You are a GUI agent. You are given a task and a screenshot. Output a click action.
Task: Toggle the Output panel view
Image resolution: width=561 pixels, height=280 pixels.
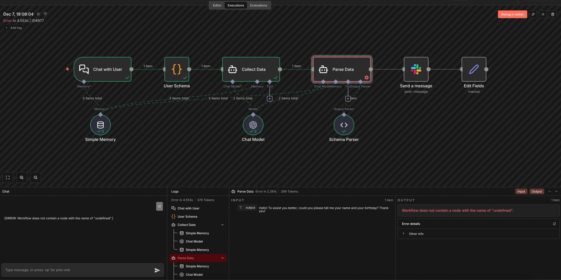[537, 191]
